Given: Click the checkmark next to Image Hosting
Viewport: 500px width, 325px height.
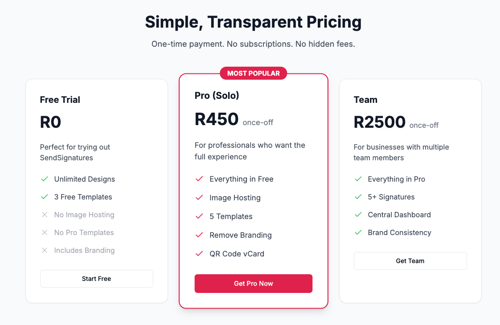Looking at the screenshot, I should tap(199, 198).
